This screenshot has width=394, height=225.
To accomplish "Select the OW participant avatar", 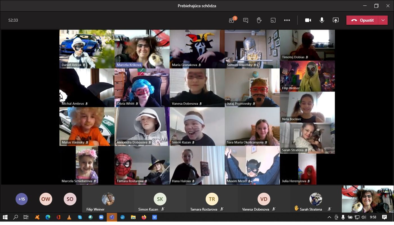I will pos(46,199).
